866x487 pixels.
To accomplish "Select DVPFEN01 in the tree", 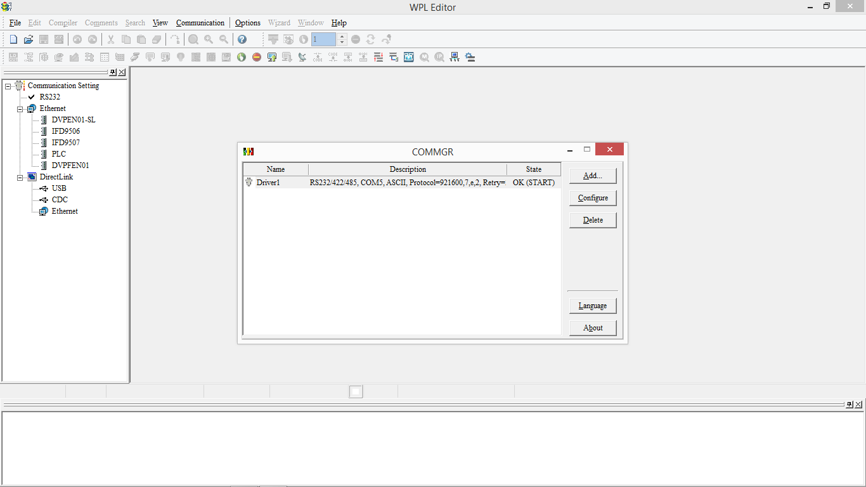I will coord(70,166).
